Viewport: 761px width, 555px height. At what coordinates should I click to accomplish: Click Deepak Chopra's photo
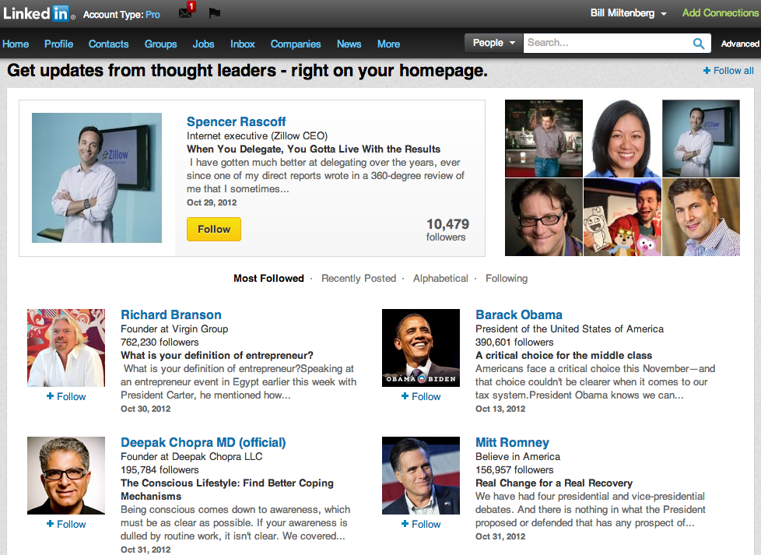coord(66,476)
